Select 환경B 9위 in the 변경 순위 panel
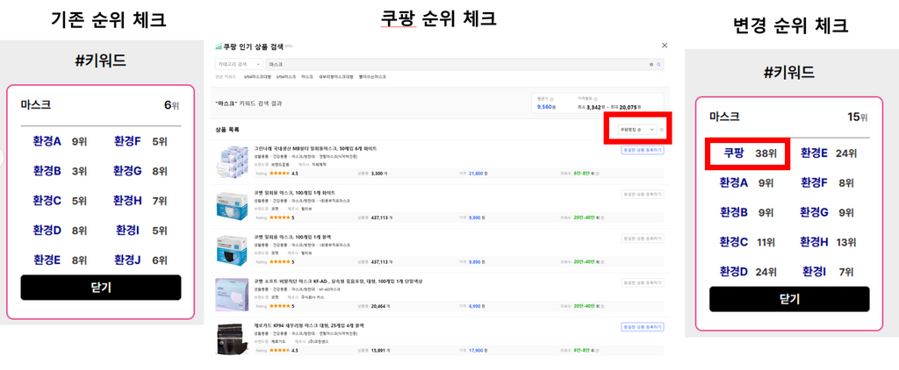 (746, 212)
